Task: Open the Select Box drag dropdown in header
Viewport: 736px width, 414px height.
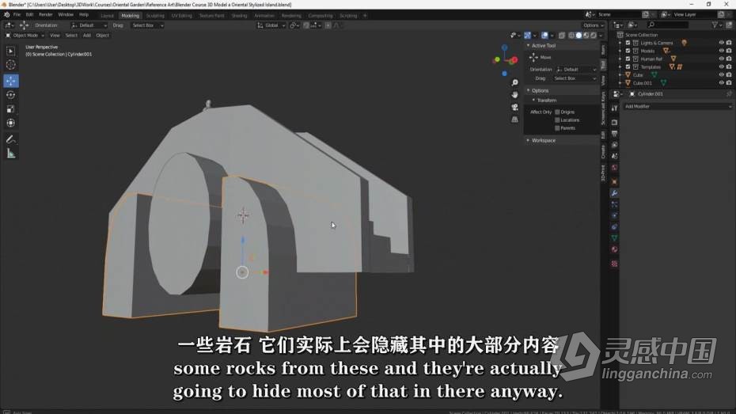Action: [x=147, y=25]
